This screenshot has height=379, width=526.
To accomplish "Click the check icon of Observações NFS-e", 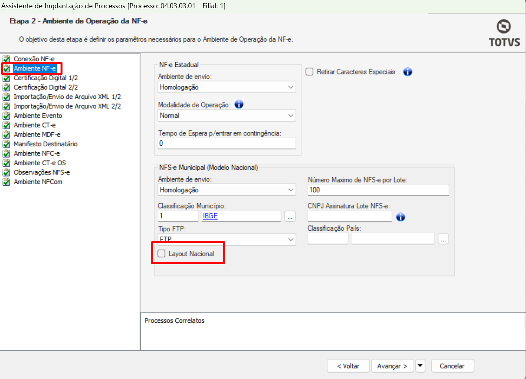I will click(x=6, y=172).
